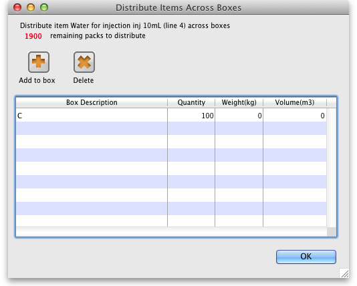This screenshot has width=357, height=286.
Task: Click the second empty row in table
Action: (171, 142)
